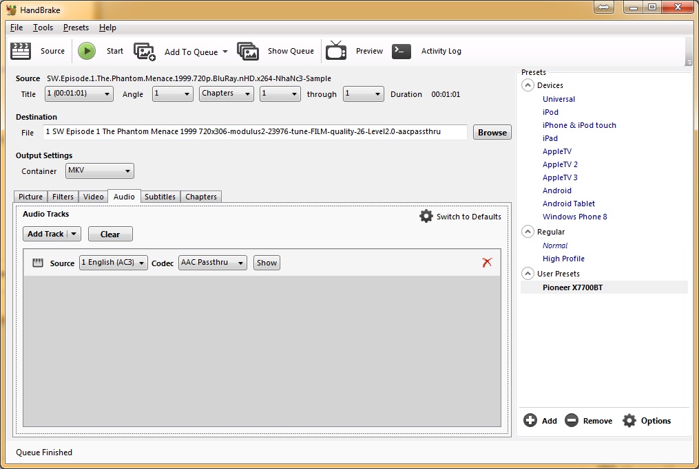Click the plus icon to add preset
Image resolution: width=699 pixels, height=469 pixels.
click(530, 420)
